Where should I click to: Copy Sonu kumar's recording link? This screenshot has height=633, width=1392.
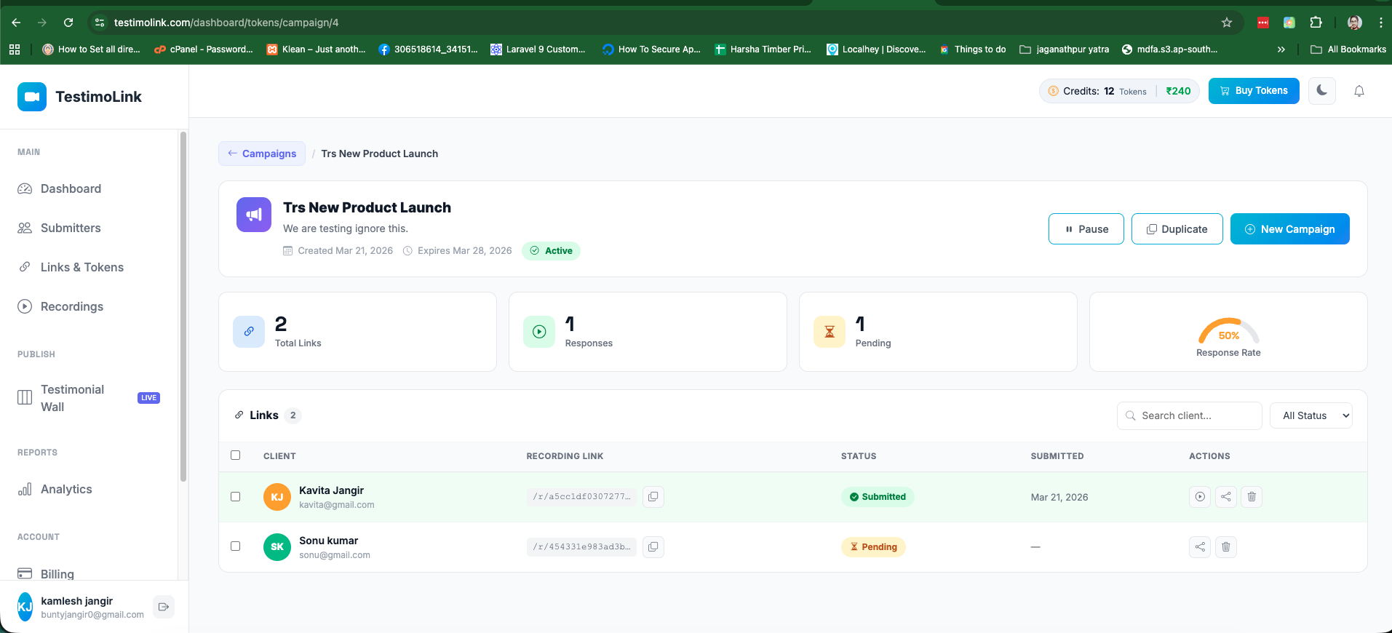653,546
